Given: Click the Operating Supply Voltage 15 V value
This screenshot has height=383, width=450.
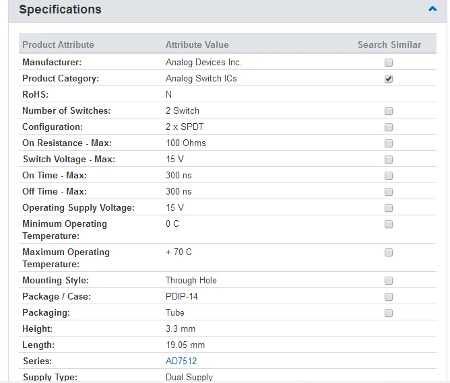Looking at the screenshot, I should 174,207.
